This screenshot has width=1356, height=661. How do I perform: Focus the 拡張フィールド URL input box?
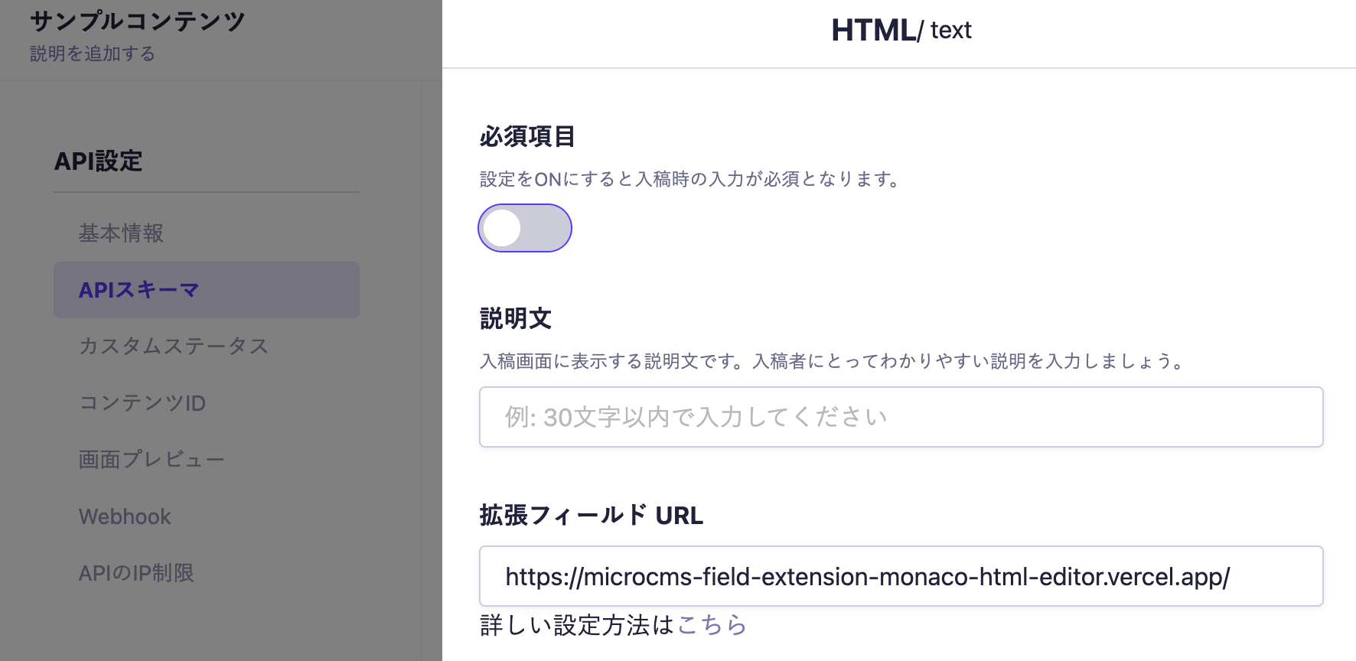click(x=901, y=576)
